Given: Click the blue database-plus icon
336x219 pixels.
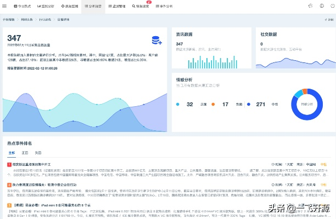Looking at the screenshot, I should (156, 40).
